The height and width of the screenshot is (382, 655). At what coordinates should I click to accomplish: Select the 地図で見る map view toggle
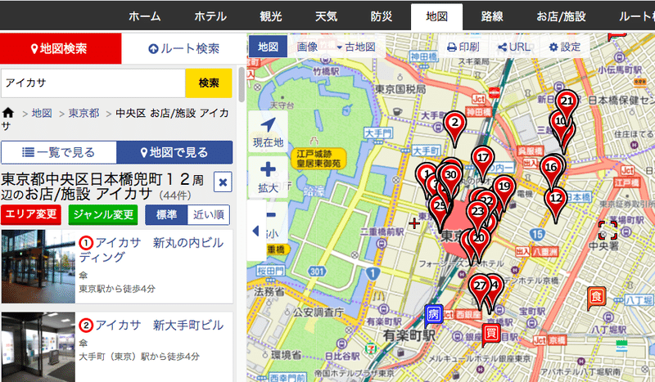(x=174, y=152)
